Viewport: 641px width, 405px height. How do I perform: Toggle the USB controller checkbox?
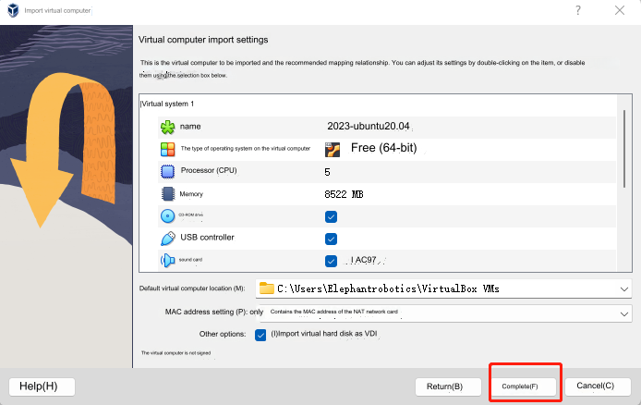click(331, 239)
